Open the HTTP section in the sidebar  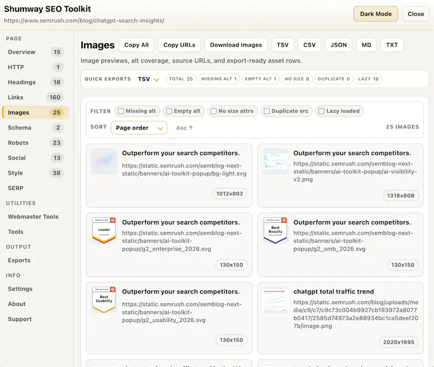coord(35,67)
